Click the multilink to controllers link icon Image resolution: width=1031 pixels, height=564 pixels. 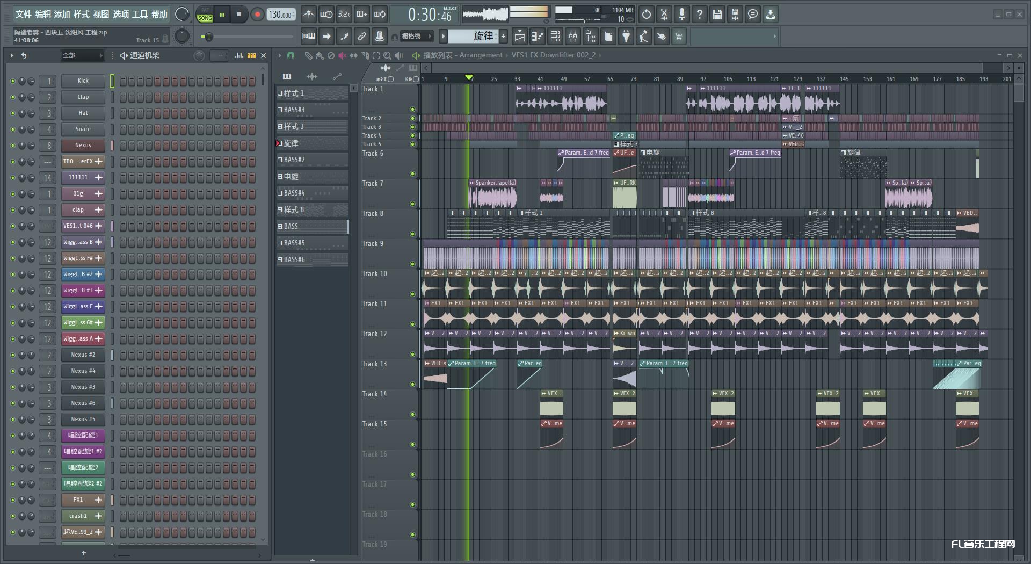(362, 37)
